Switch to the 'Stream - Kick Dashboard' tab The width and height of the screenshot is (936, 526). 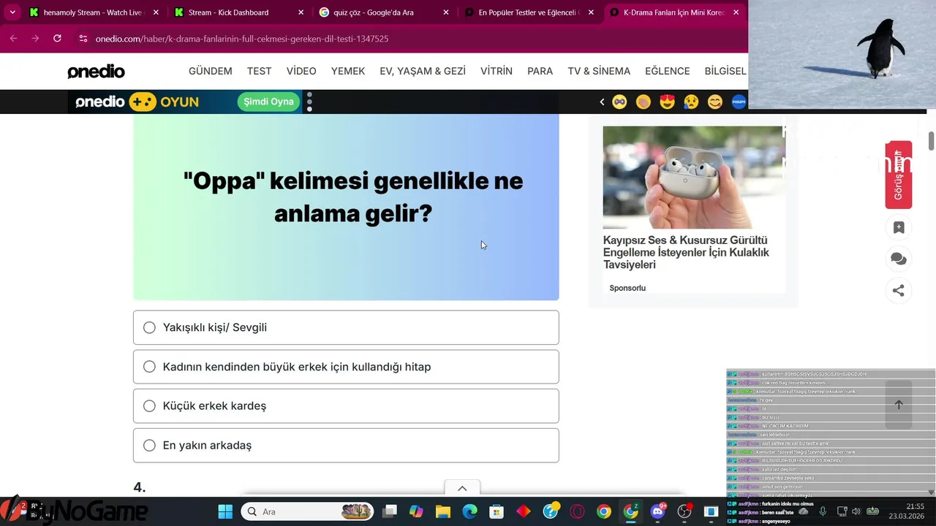click(x=238, y=12)
